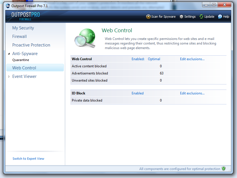237x178 pixels.
Task: Click the ID Block Enabled link
Action: click(x=138, y=93)
